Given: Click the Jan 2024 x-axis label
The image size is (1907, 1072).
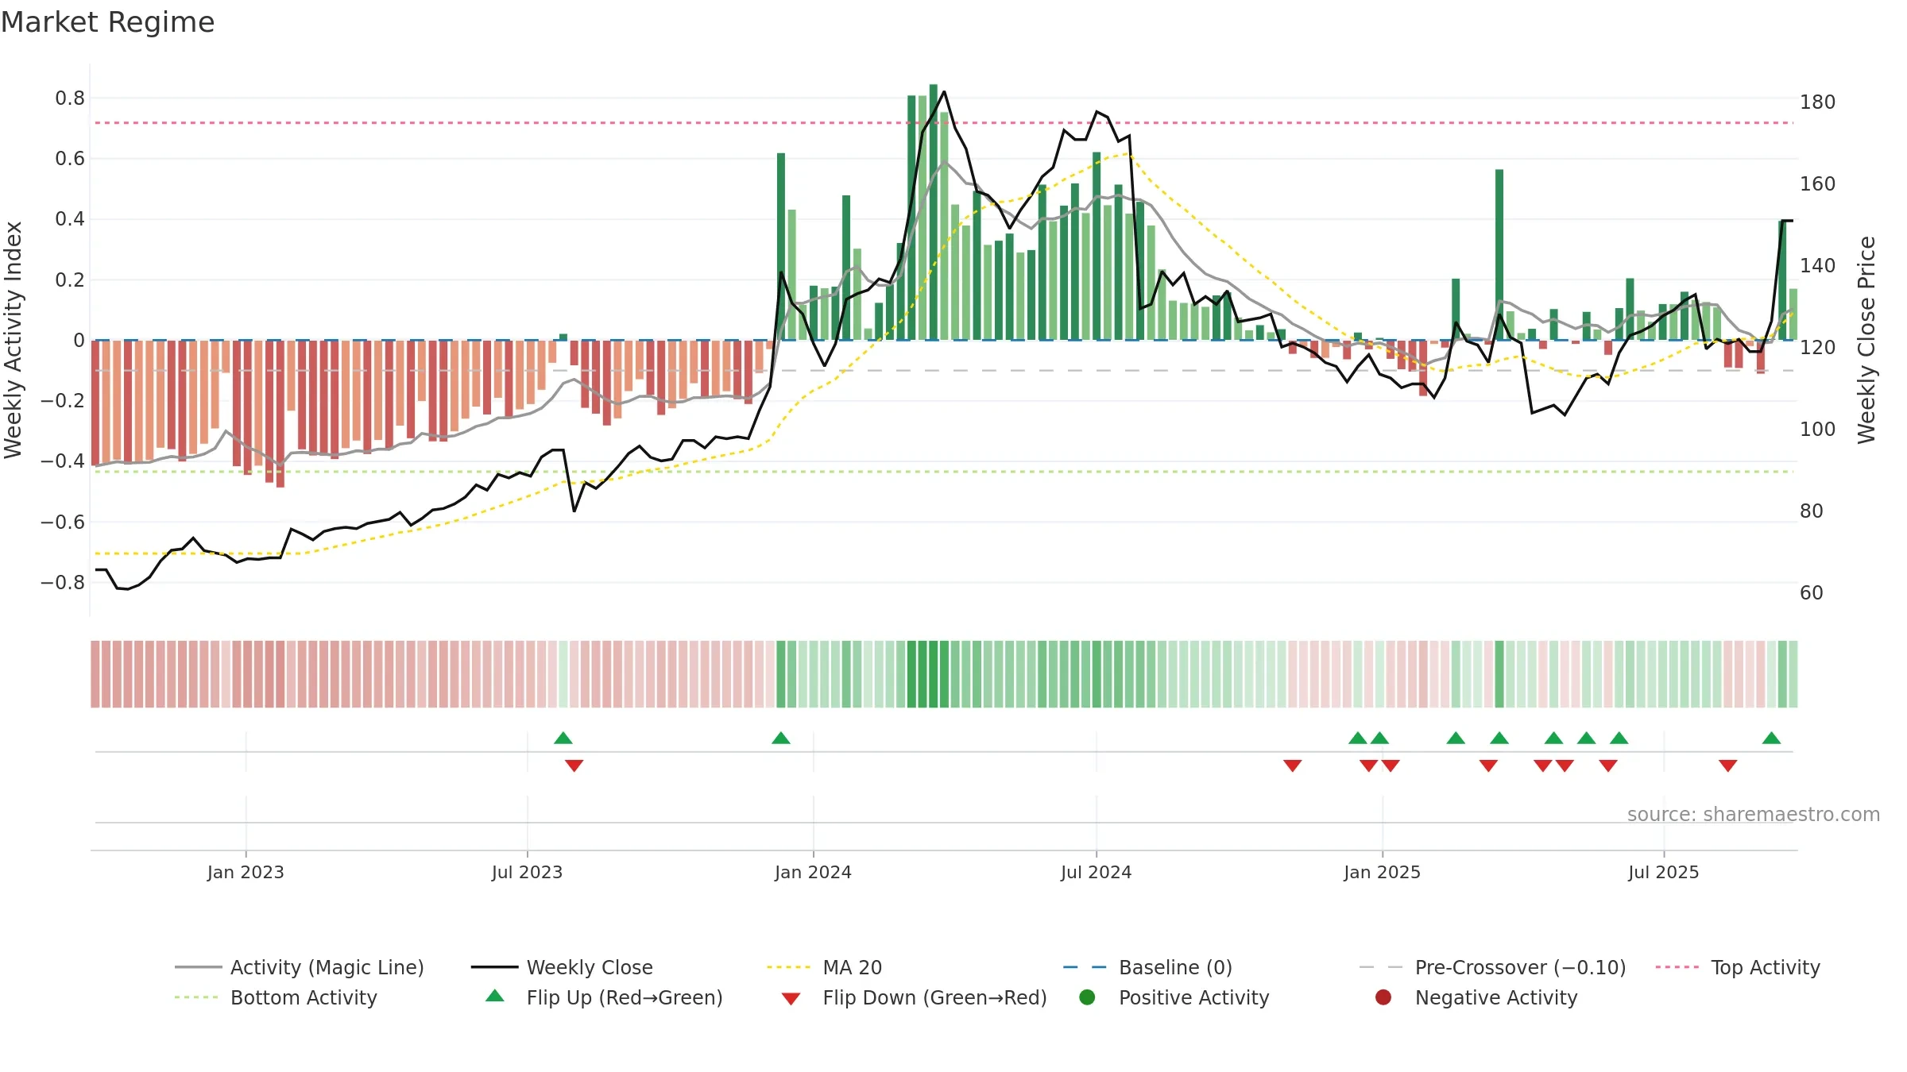Looking at the screenshot, I should coord(813,872).
